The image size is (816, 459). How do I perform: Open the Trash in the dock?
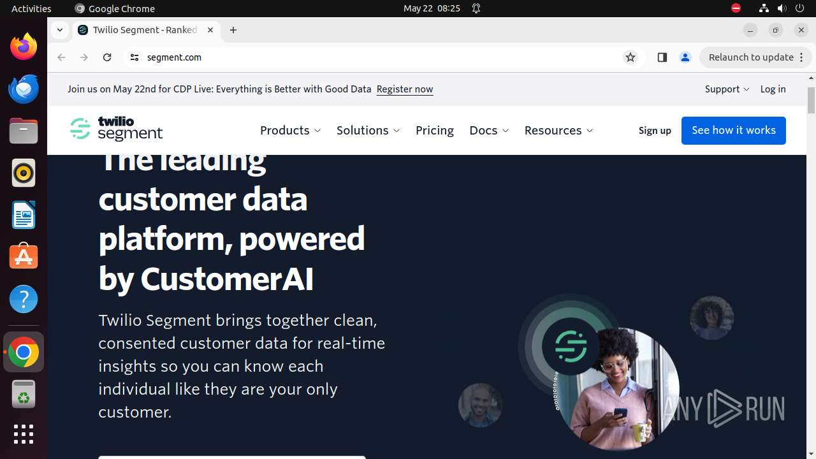click(x=24, y=394)
